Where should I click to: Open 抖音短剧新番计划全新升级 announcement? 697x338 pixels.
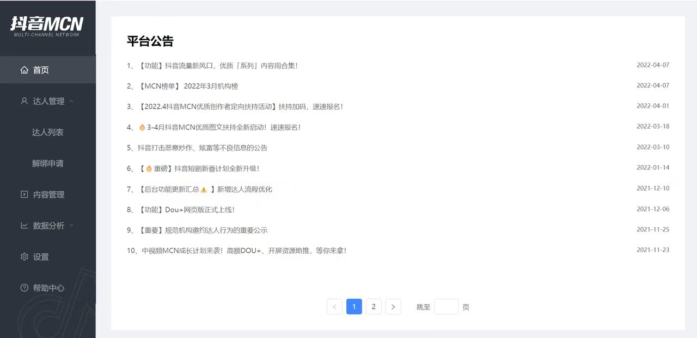click(193, 168)
